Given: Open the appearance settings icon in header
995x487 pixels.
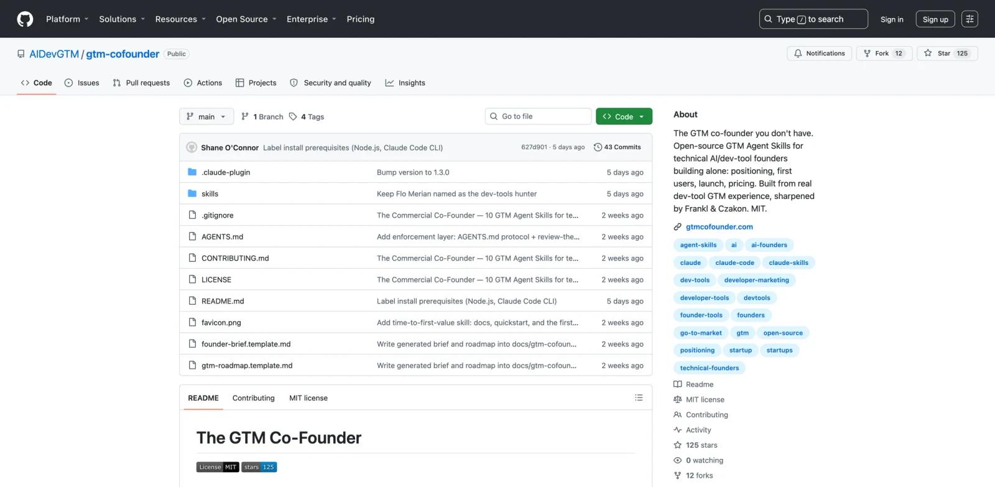Looking at the screenshot, I should pyautogui.click(x=970, y=19).
